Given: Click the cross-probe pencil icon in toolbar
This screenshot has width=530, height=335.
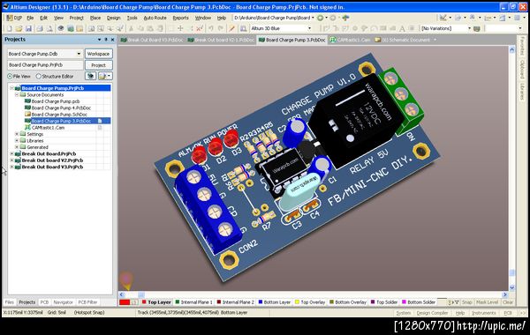Looking at the screenshot, I should pyautogui.click(x=231, y=29).
